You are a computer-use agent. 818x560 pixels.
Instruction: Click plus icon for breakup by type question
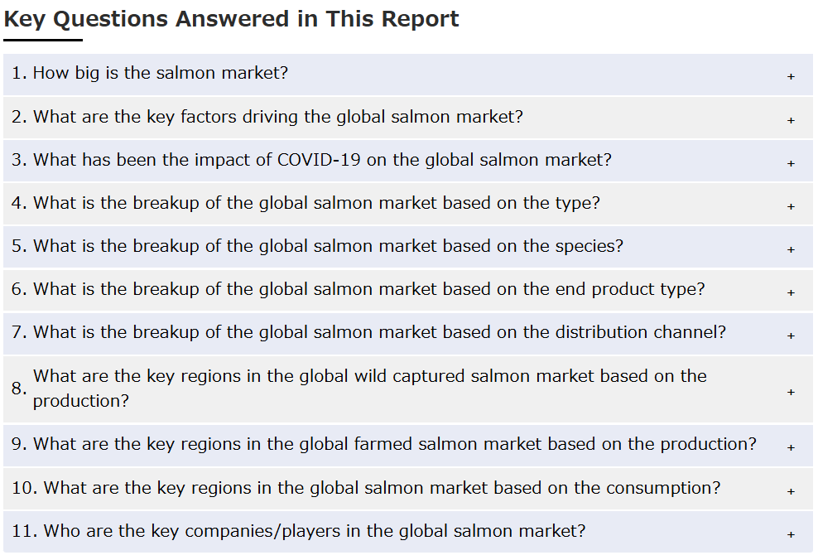(x=791, y=207)
